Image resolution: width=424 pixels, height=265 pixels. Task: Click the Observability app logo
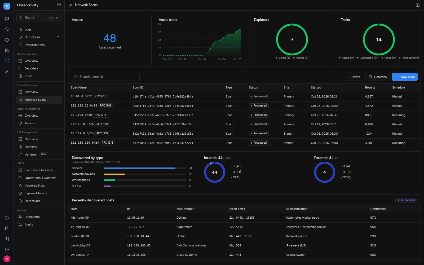tap(7, 6)
